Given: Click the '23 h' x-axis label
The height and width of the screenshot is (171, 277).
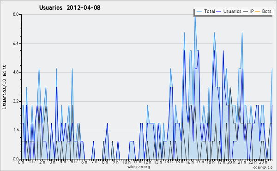Looking at the screenshot, I should [263, 162].
